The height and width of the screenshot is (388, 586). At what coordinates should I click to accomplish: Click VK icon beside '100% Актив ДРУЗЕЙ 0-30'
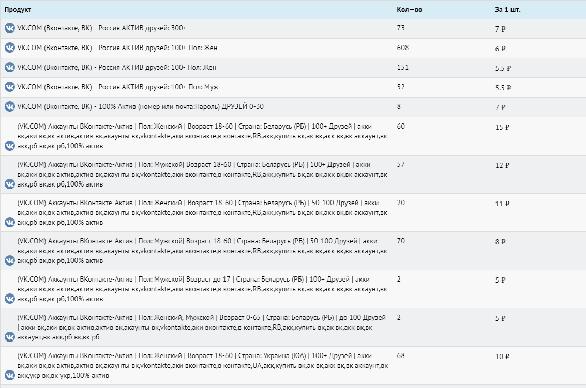(10, 106)
